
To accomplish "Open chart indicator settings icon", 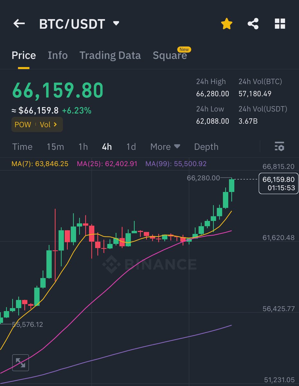I will [x=279, y=146].
